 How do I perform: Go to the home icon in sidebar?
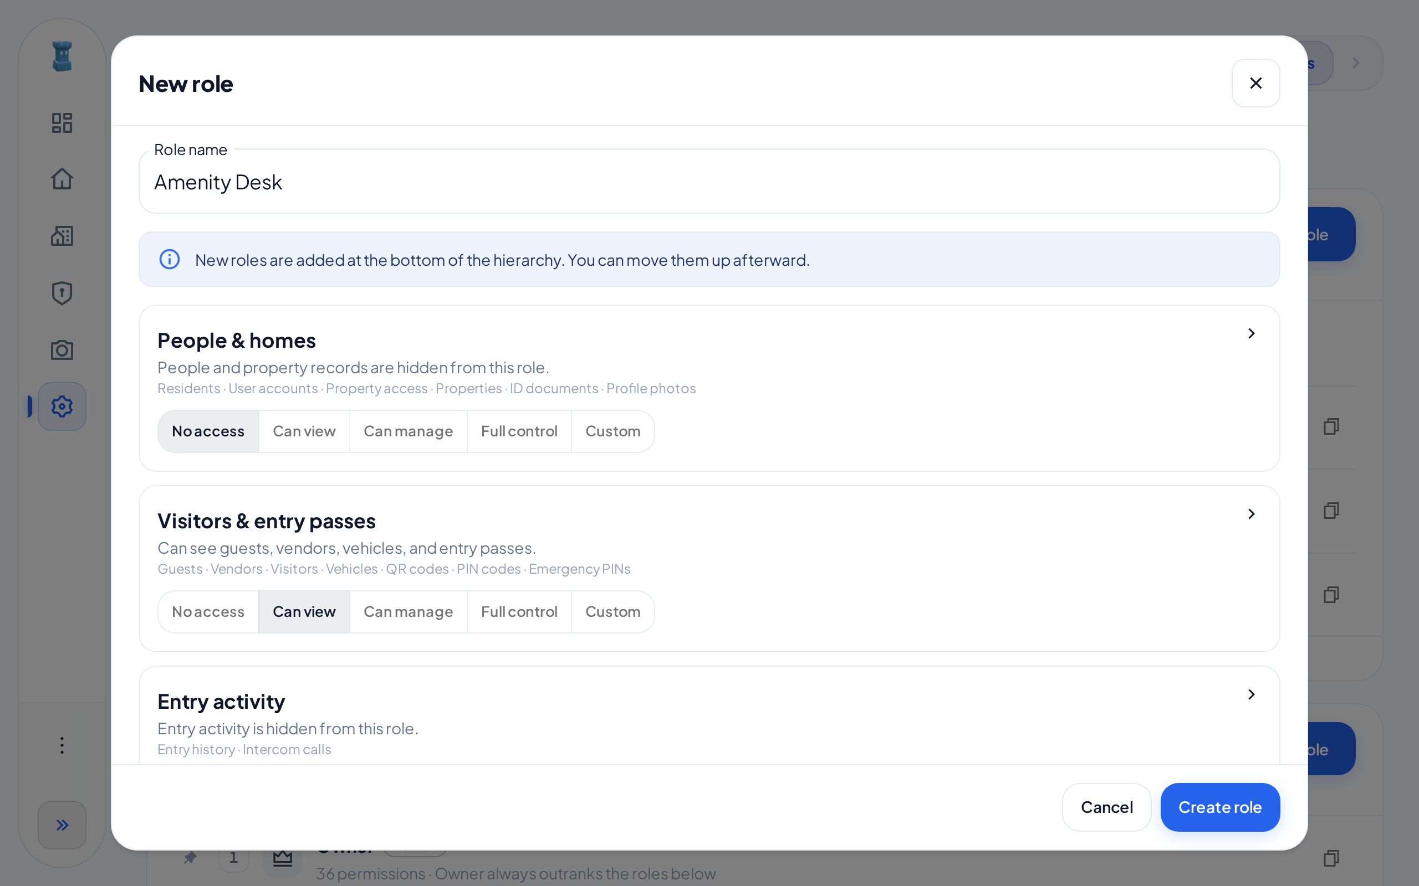[x=62, y=179]
